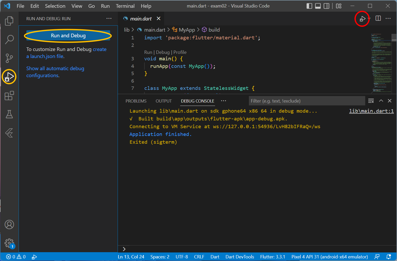
Task: Close the bottom panel
Action: 390,101
